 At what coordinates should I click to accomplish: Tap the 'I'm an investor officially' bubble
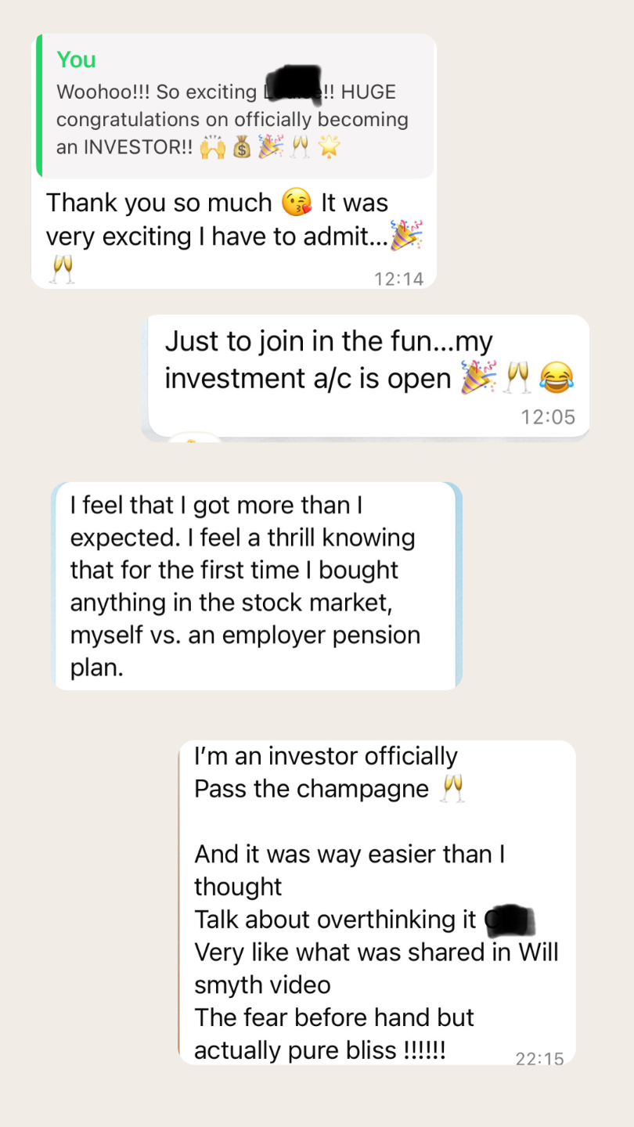[377, 902]
